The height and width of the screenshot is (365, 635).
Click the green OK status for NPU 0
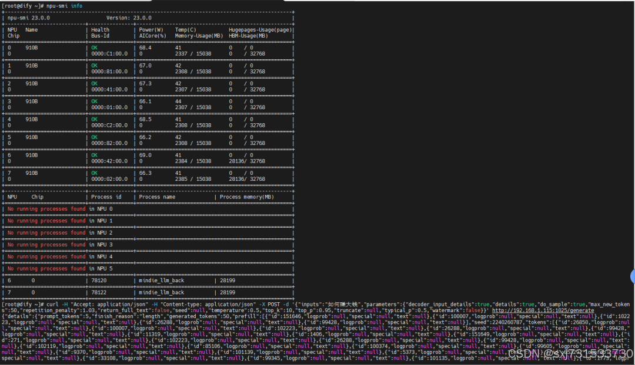[x=95, y=48]
